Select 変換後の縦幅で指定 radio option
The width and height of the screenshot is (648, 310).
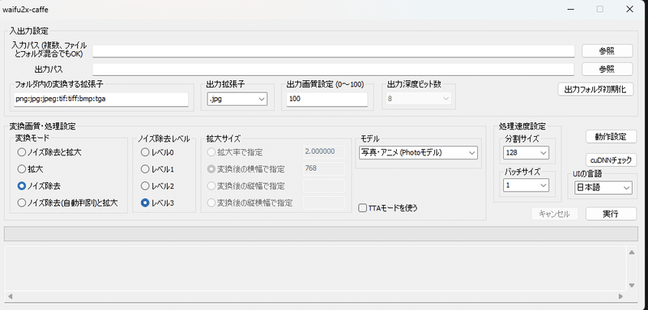[246, 185]
